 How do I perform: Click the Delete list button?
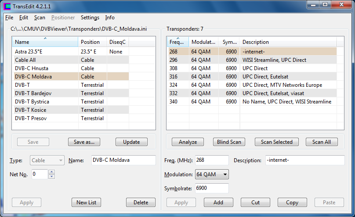coord(141,203)
